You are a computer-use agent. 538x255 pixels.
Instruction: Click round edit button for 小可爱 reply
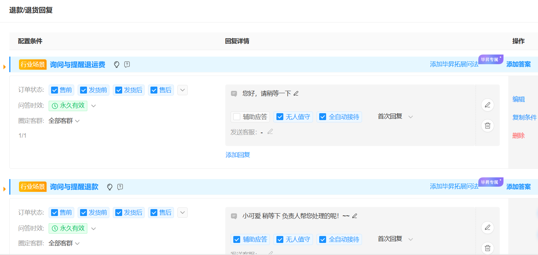(488, 227)
